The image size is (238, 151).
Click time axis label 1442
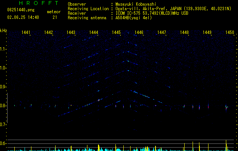click(48, 32)
